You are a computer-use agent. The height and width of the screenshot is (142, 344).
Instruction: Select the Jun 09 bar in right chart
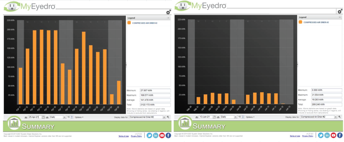262,98
